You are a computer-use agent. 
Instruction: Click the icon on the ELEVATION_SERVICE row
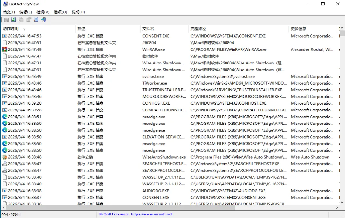4,137
